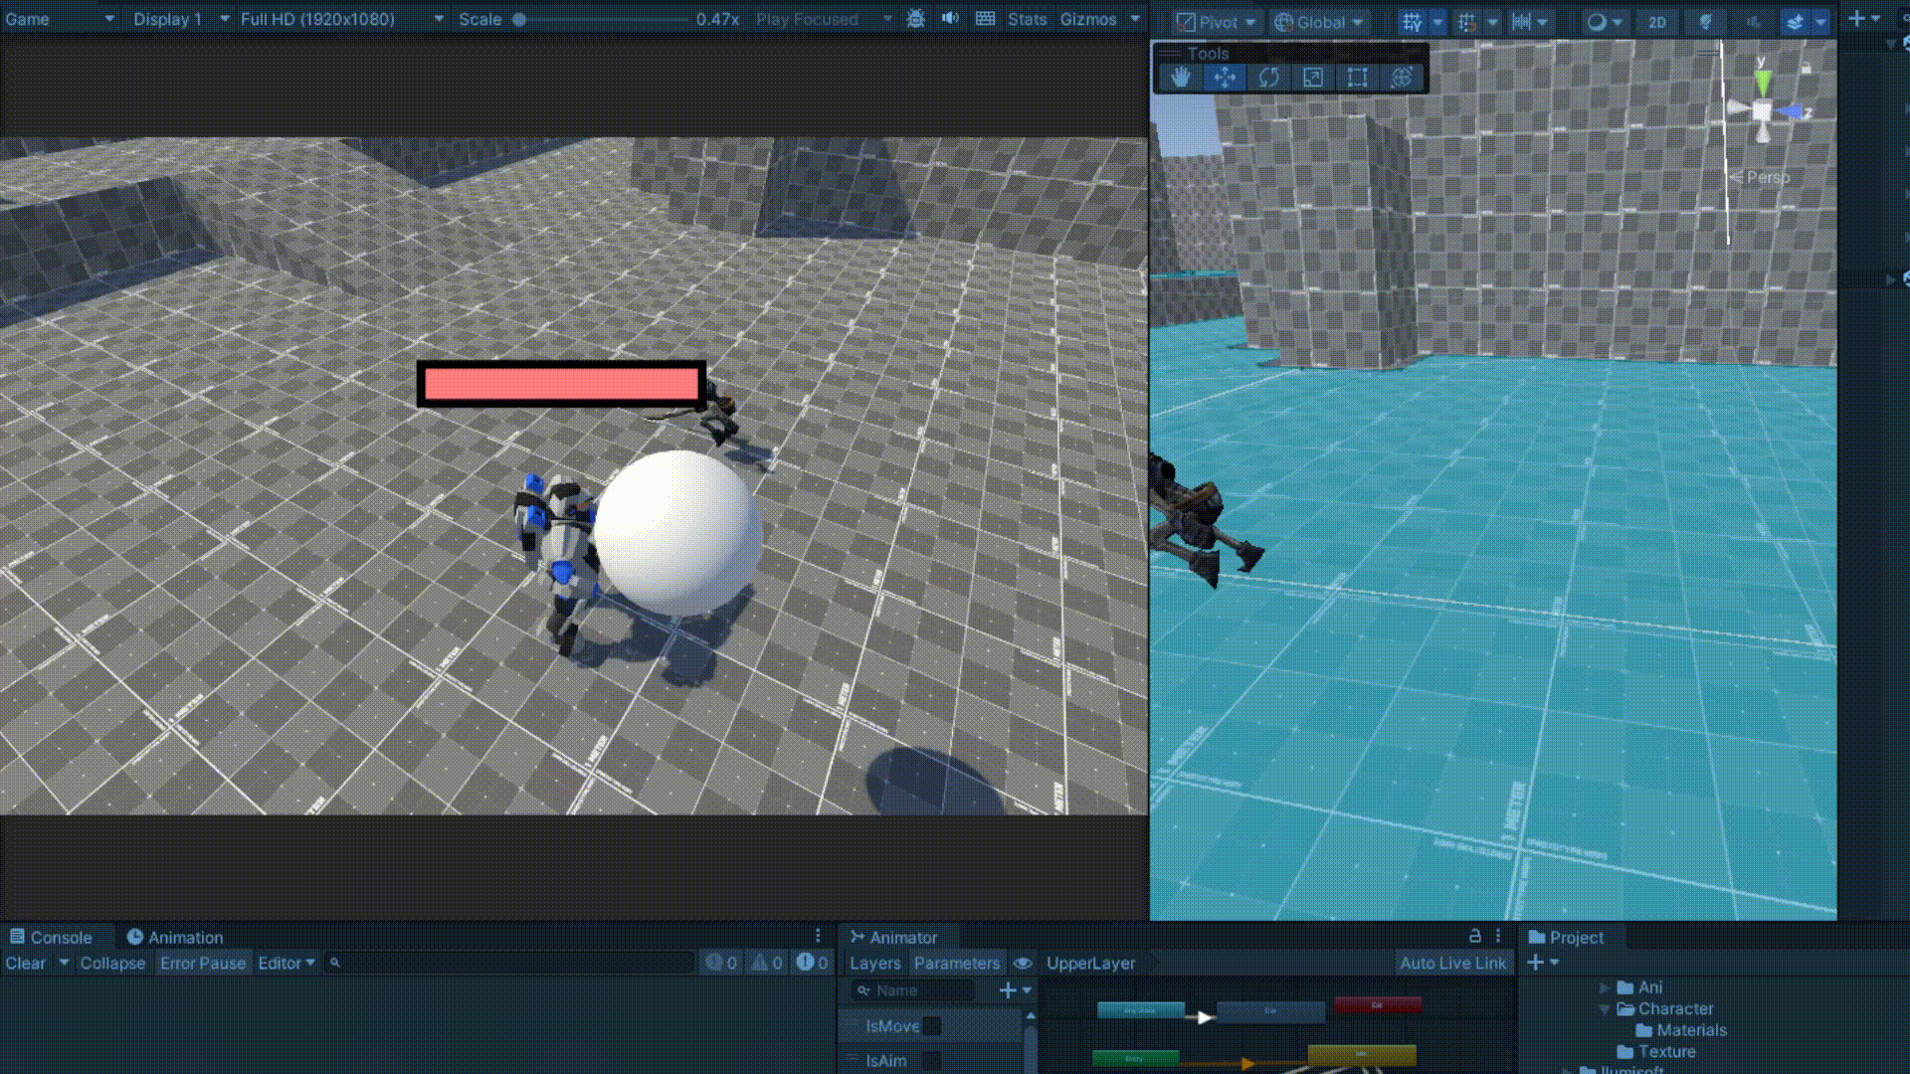This screenshot has height=1074, width=1910.
Task: Select the Move tool in Tools
Action: [x=1225, y=78]
